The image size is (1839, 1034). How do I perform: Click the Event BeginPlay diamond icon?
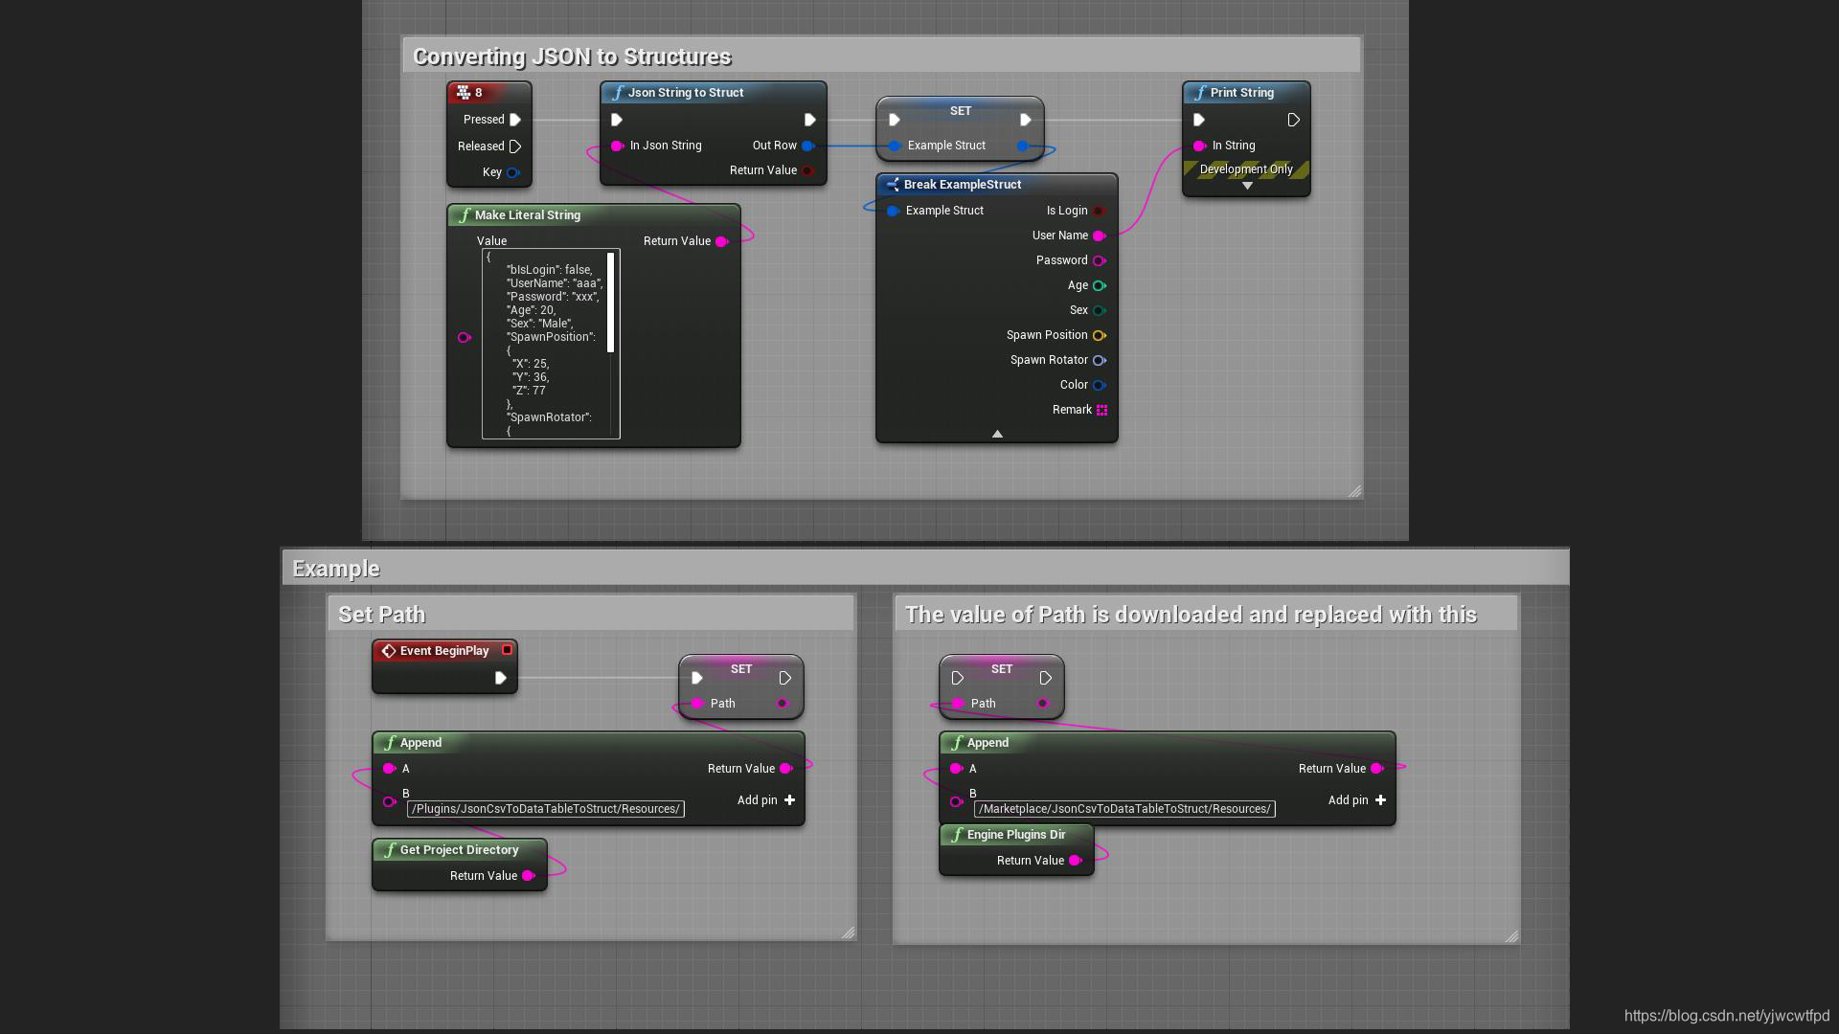[389, 651]
